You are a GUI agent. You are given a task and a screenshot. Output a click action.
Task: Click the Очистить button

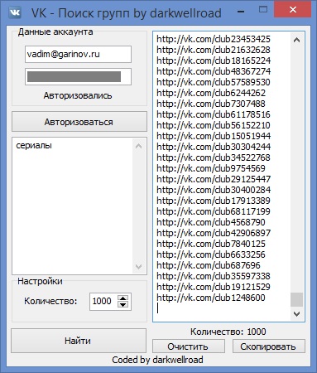[189, 346]
